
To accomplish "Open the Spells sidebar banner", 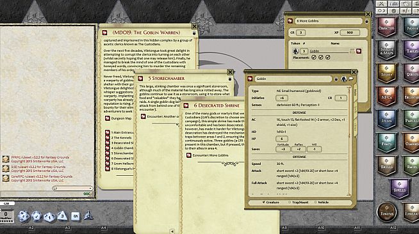I will (400, 189).
